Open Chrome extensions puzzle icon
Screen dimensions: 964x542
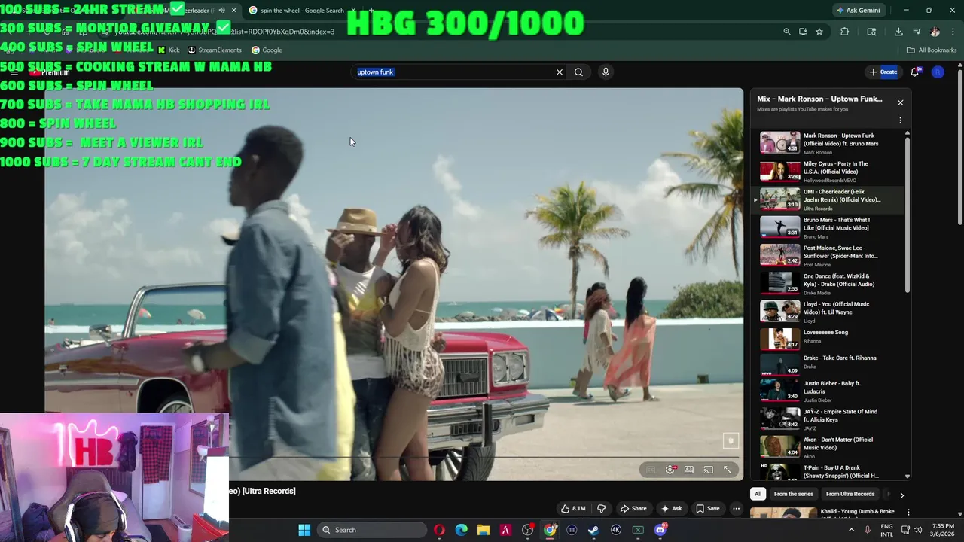pos(844,32)
